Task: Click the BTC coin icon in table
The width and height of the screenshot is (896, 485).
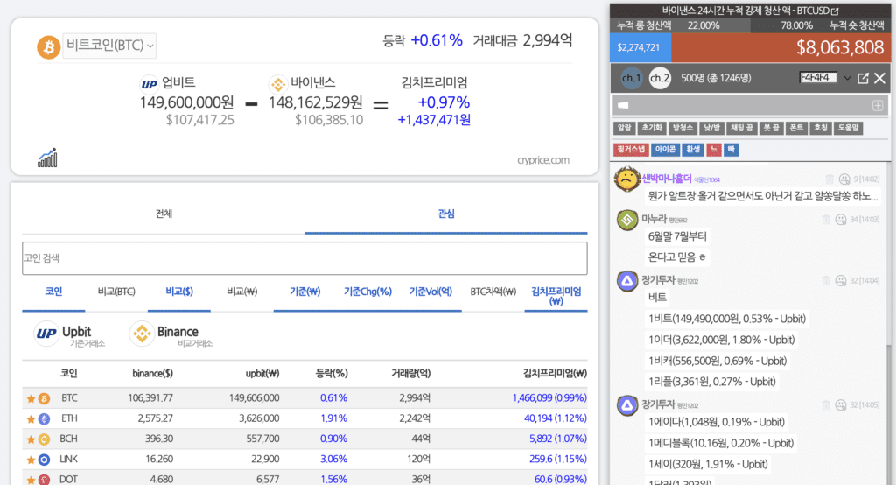Action: point(44,398)
